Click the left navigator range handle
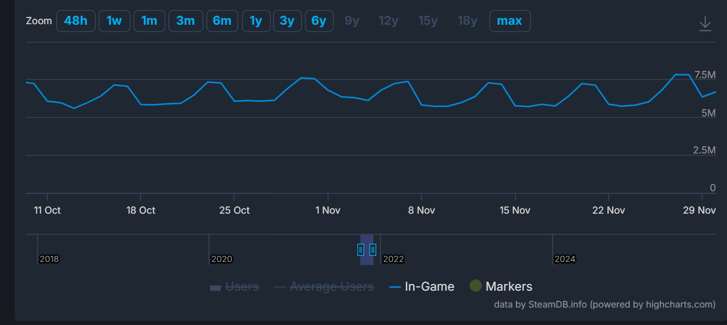 [361, 250]
